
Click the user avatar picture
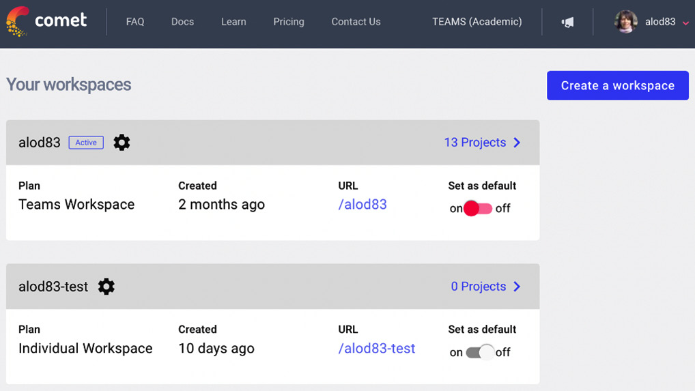(x=626, y=21)
